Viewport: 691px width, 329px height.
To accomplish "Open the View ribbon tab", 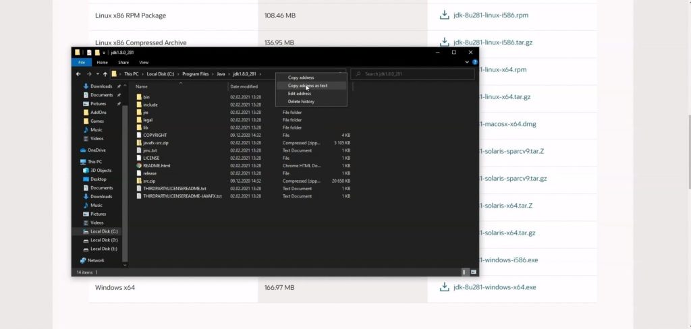I will [x=144, y=63].
